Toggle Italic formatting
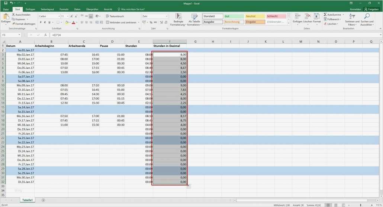Image resolution: width=383 pixels, height=207 pixels. click(x=45, y=22)
